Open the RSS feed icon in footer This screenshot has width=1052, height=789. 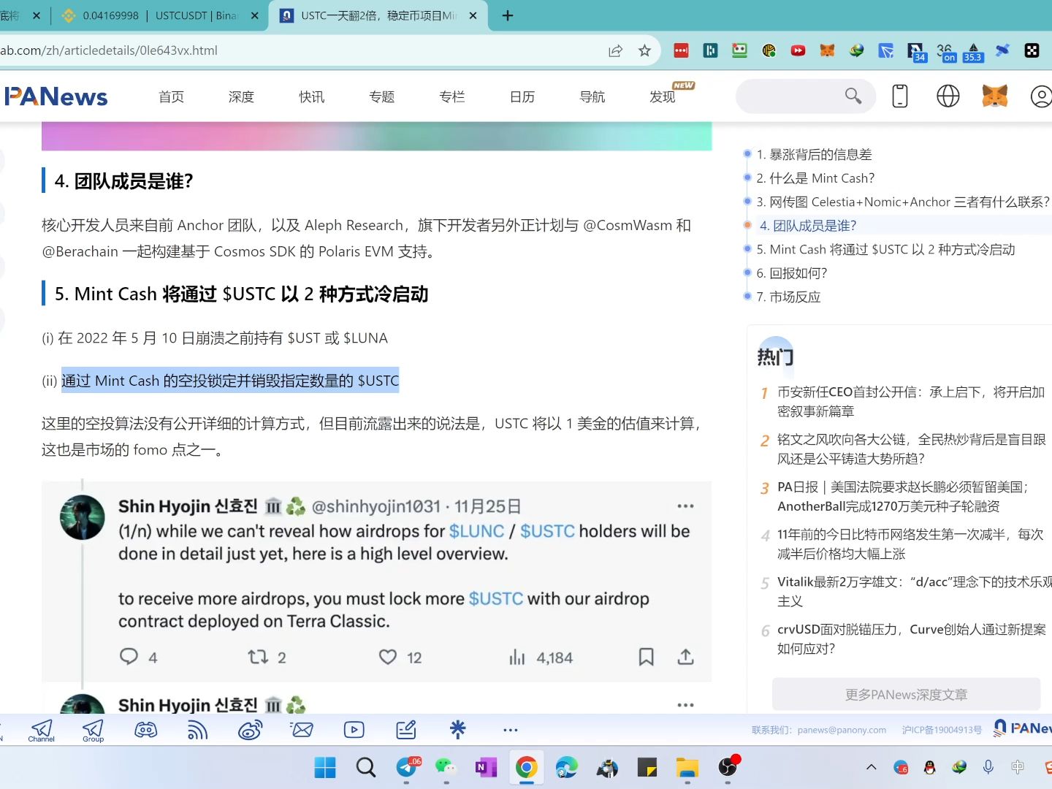pos(197,729)
